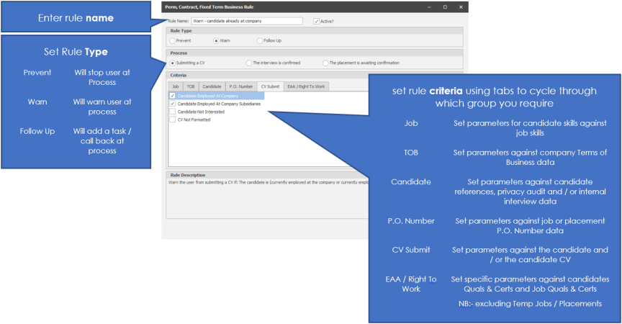Toggle the Active? checkbox
This screenshot has height=324, width=622.
(x=317, y=22)
